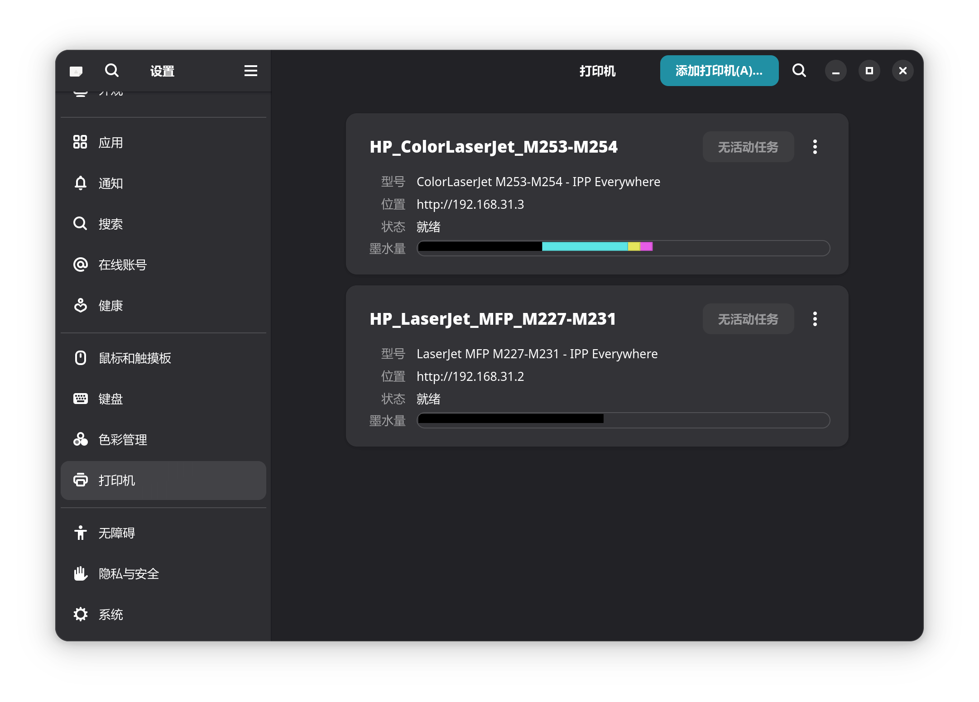Search printers with the header magnifier icon
979x702 pixels.
pyautogui.click(x=799, y=71)
